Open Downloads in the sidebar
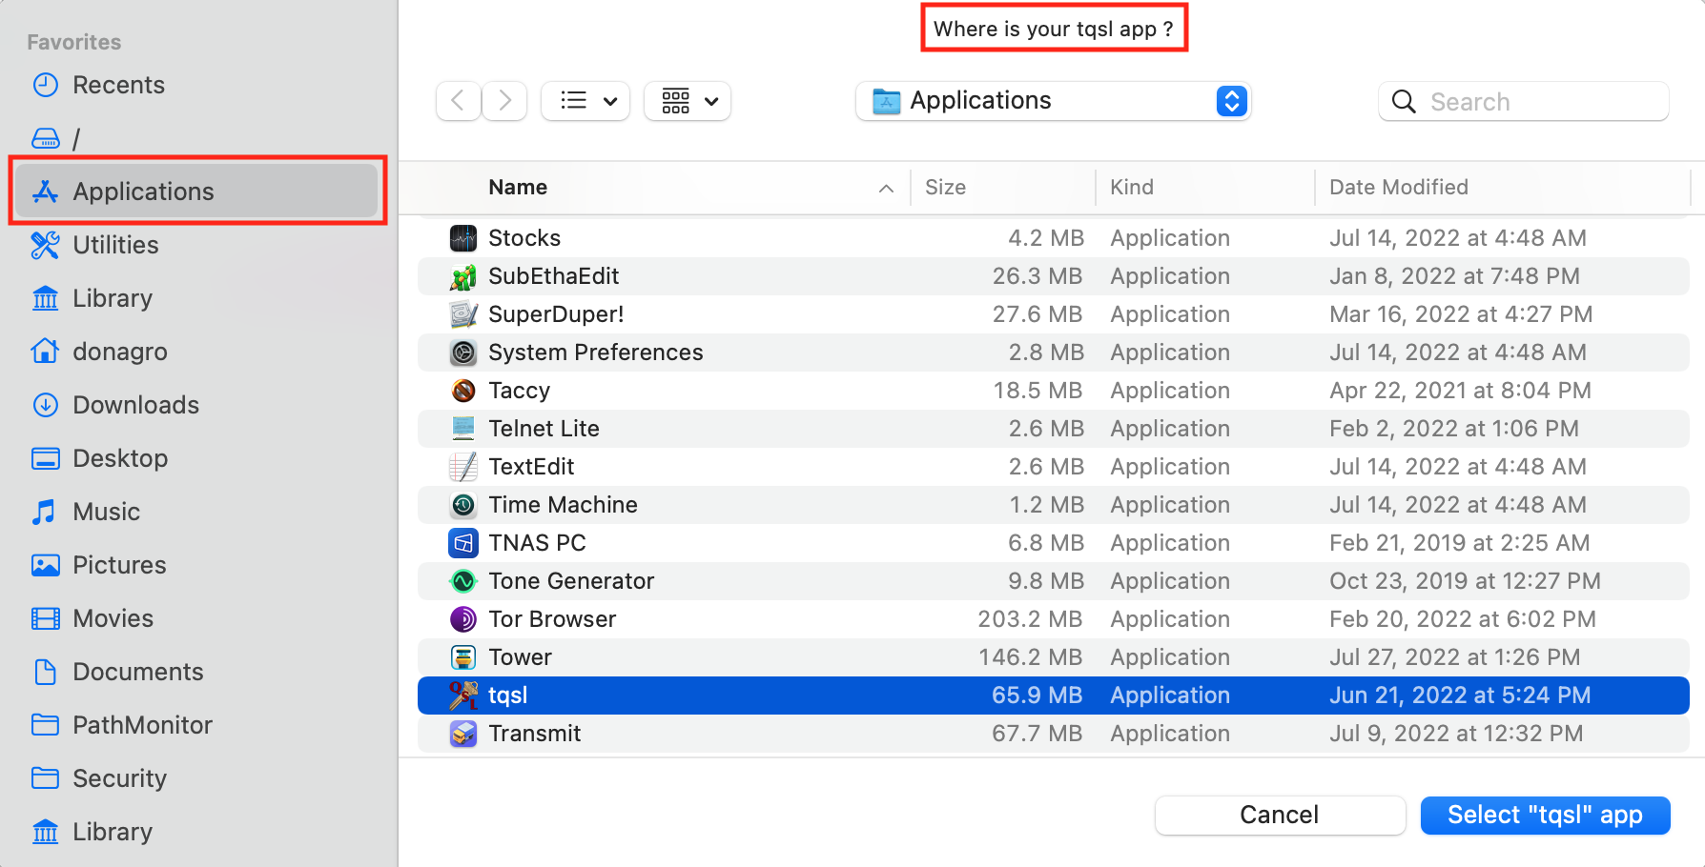 [135, 405]
